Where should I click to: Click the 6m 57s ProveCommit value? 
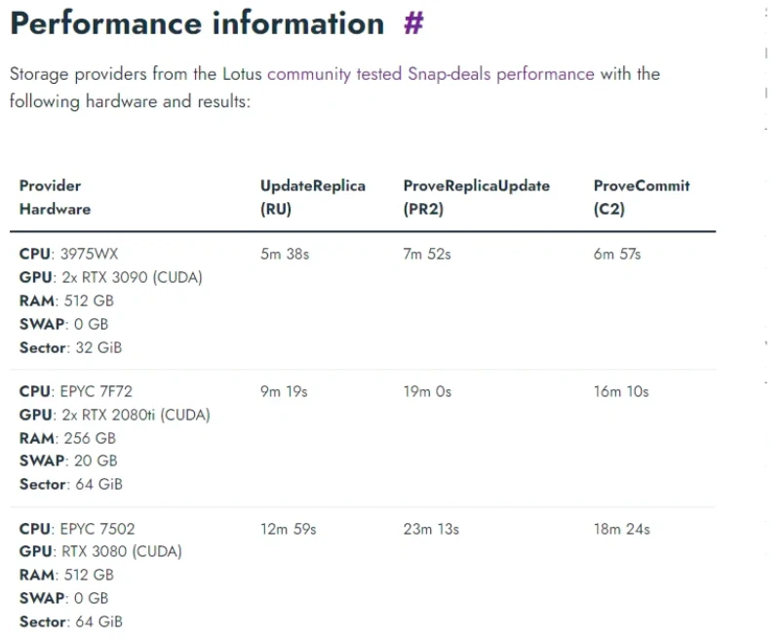617,255
